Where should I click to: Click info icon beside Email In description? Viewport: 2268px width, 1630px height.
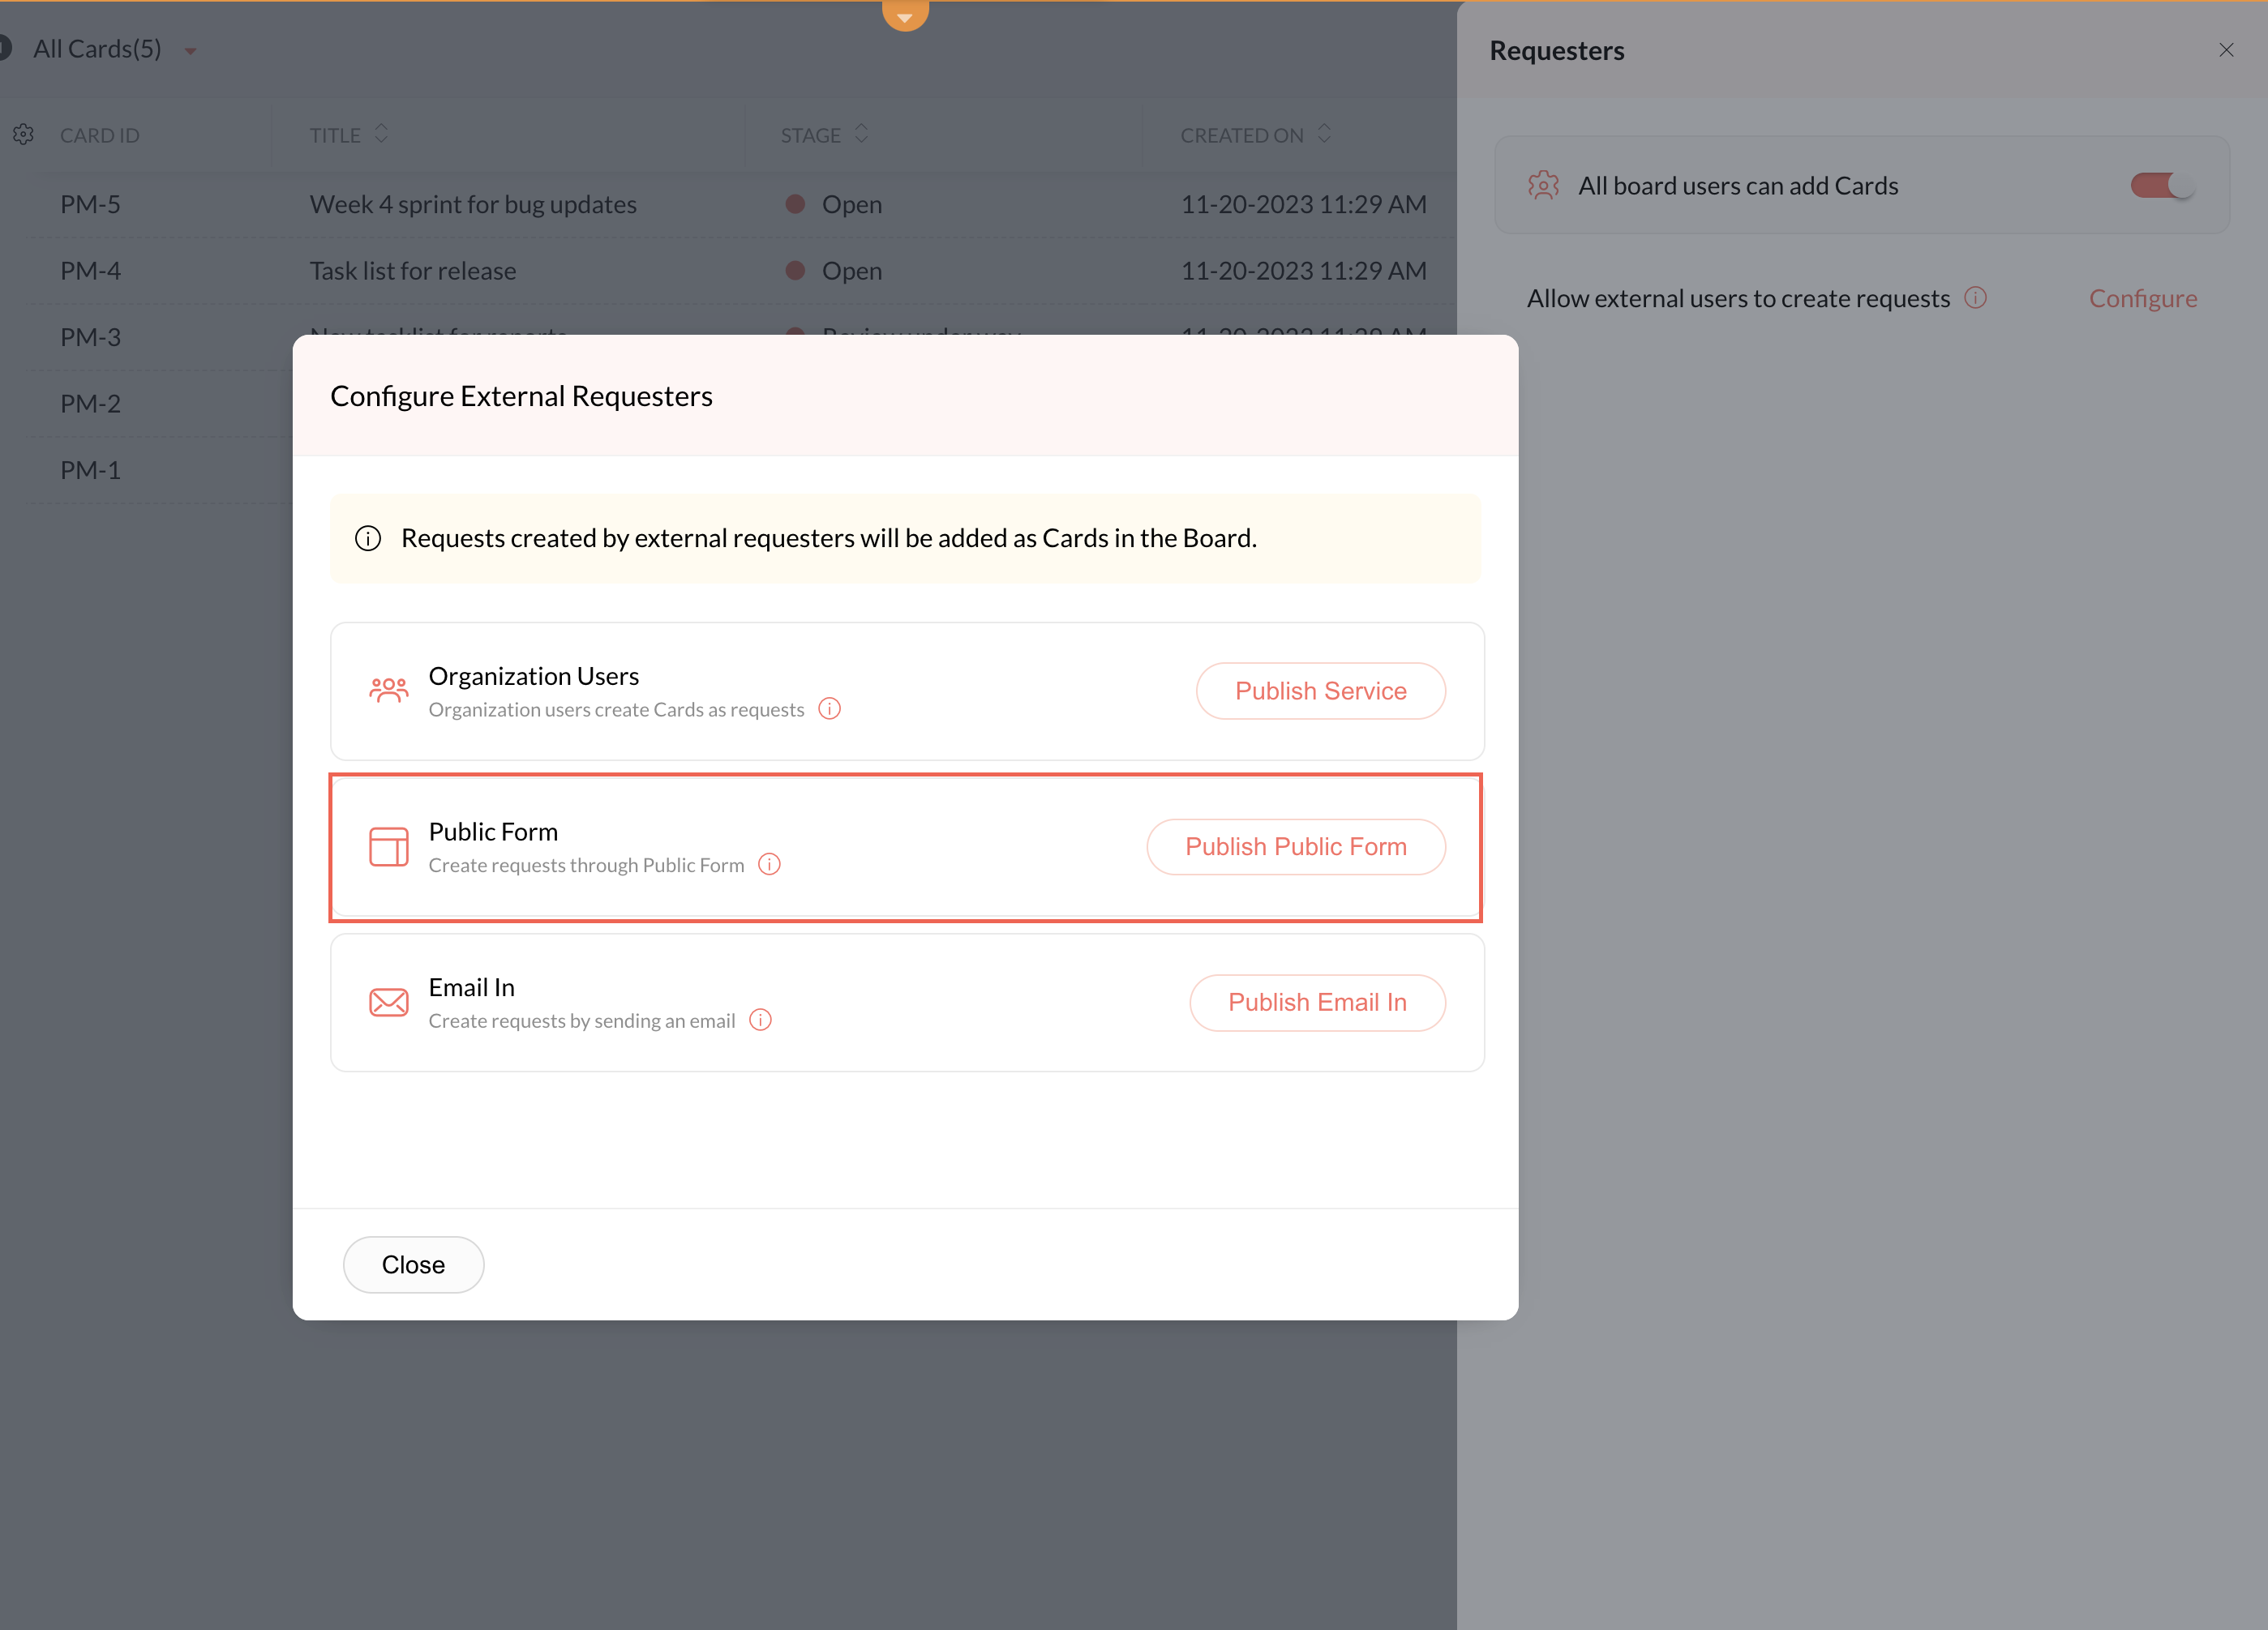point(760,1020)
